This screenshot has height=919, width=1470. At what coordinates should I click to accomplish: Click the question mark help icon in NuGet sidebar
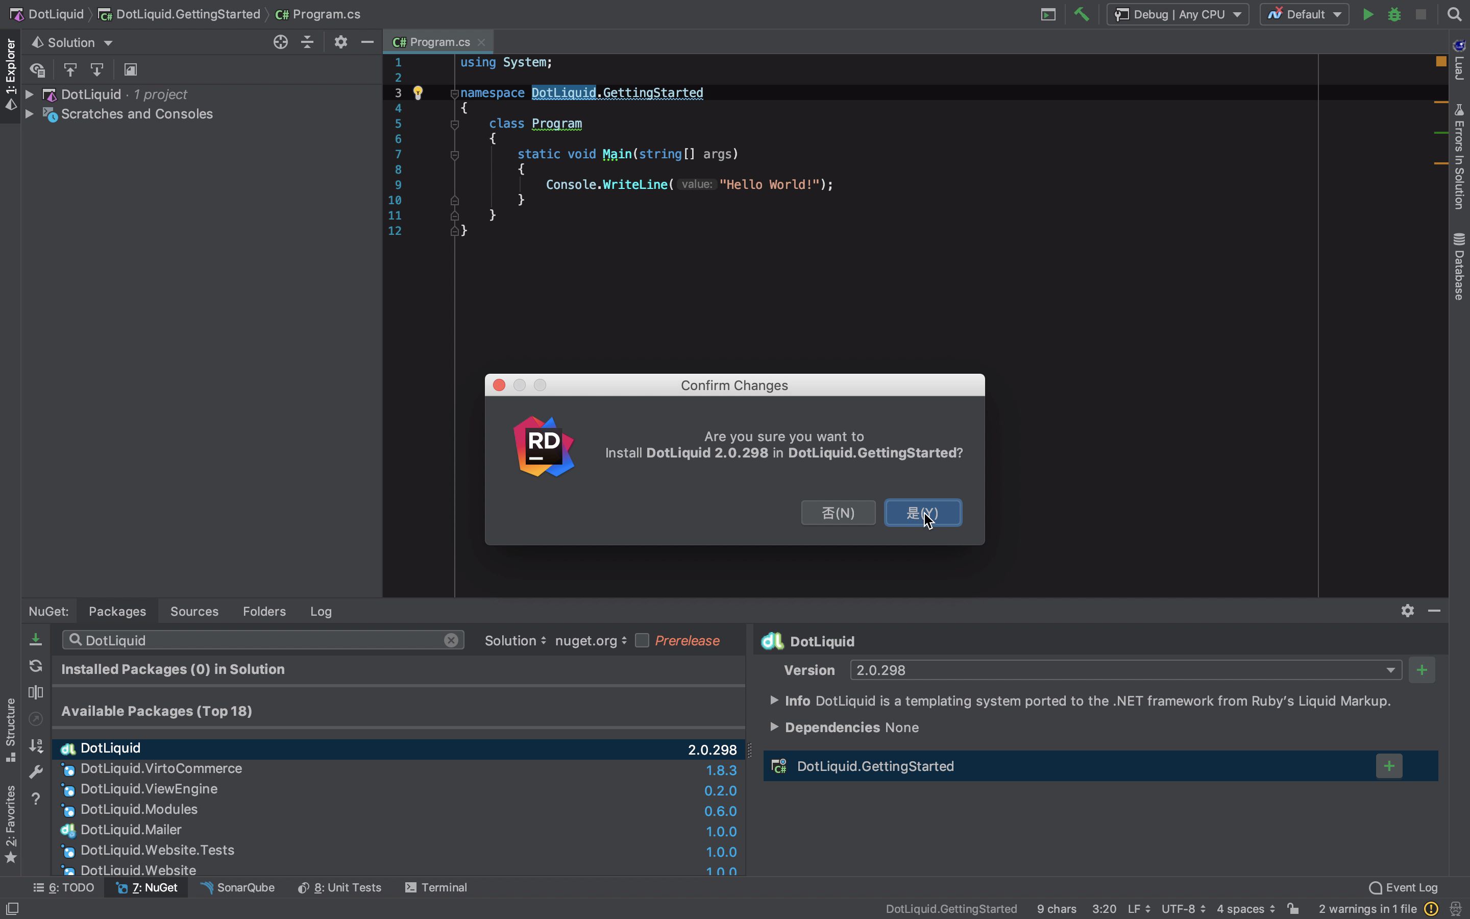pos(36,799)
